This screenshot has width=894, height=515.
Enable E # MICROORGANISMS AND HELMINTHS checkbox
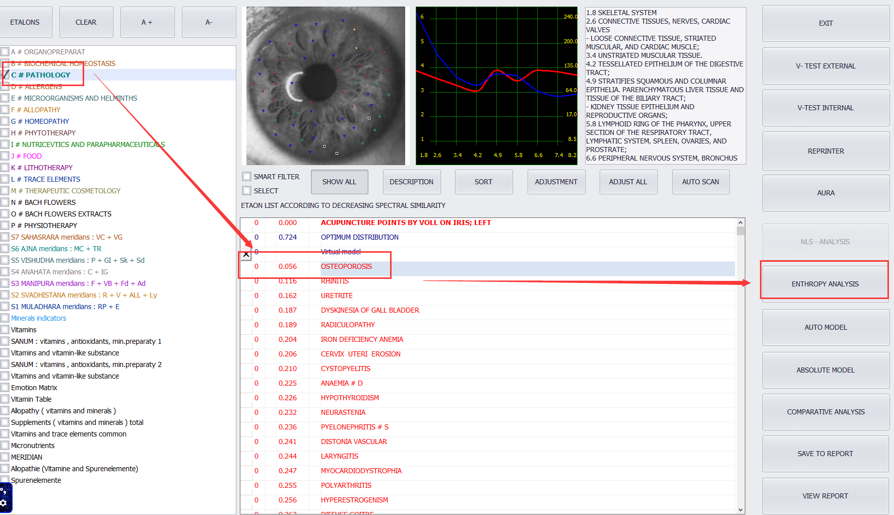coord(5,98)
